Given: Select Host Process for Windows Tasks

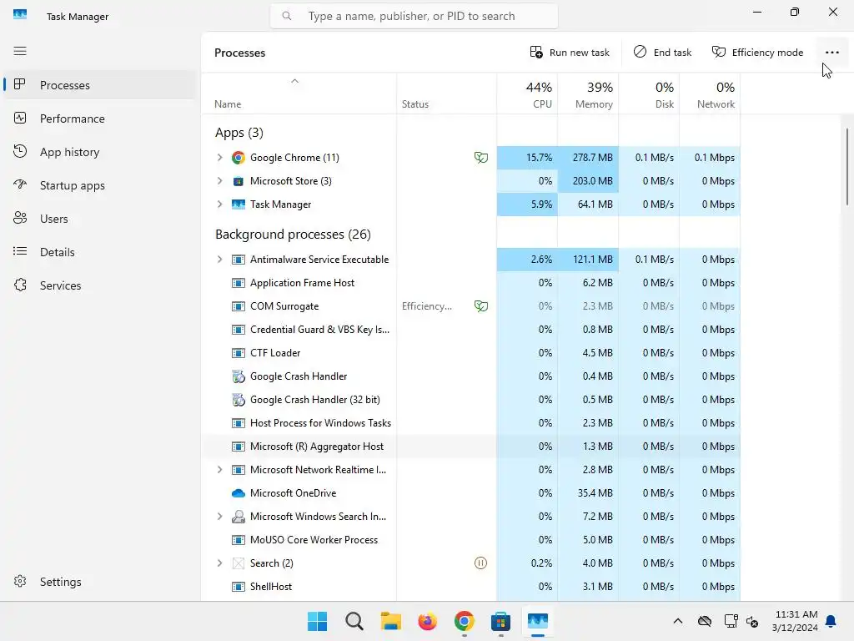Looking at the screenshot, I should [470, 423].
